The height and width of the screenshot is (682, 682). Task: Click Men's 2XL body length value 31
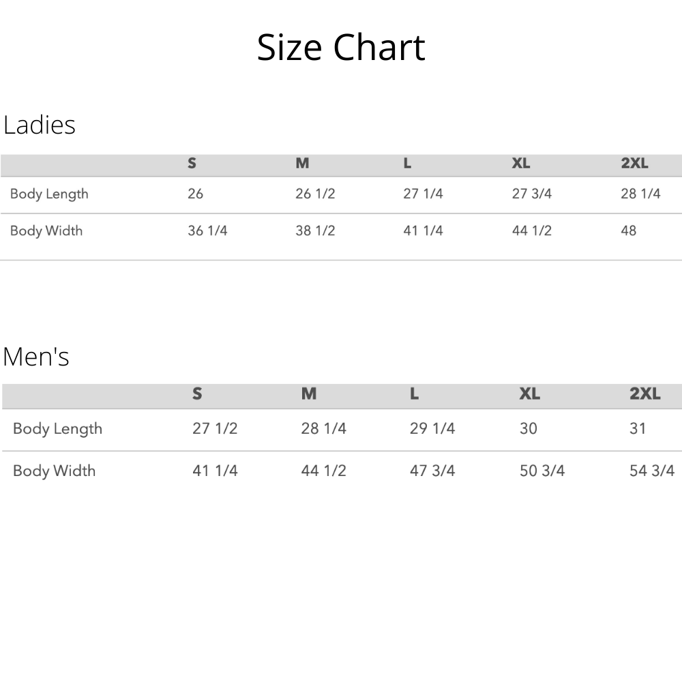638,428
